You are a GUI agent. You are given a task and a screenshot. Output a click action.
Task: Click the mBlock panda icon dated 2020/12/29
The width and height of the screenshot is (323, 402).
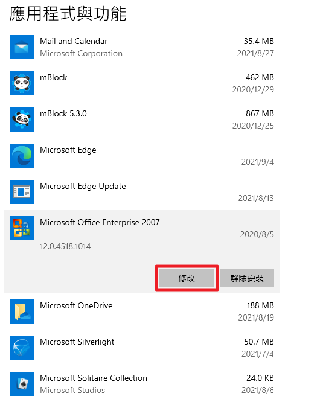click(x=22, y=83)
